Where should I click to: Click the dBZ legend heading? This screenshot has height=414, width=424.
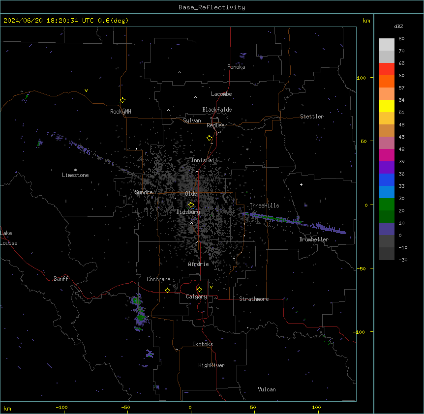coord(398,26)
